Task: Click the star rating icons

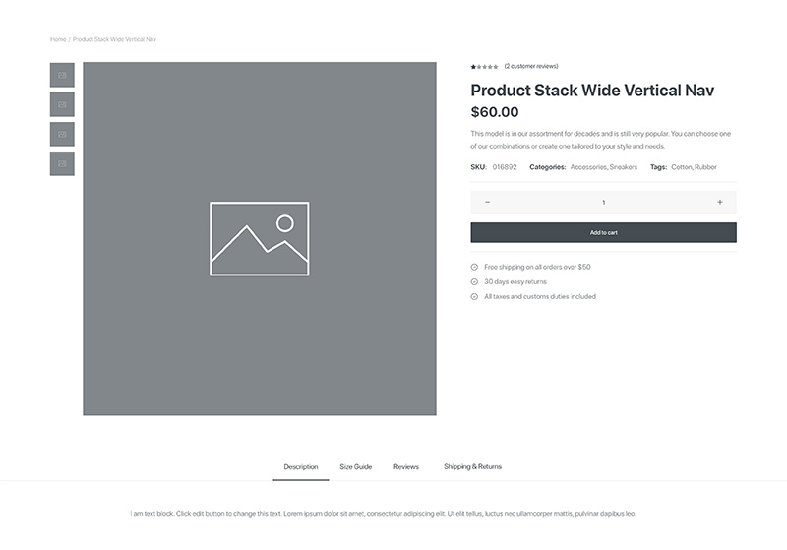Action: [x=484, y=67]
